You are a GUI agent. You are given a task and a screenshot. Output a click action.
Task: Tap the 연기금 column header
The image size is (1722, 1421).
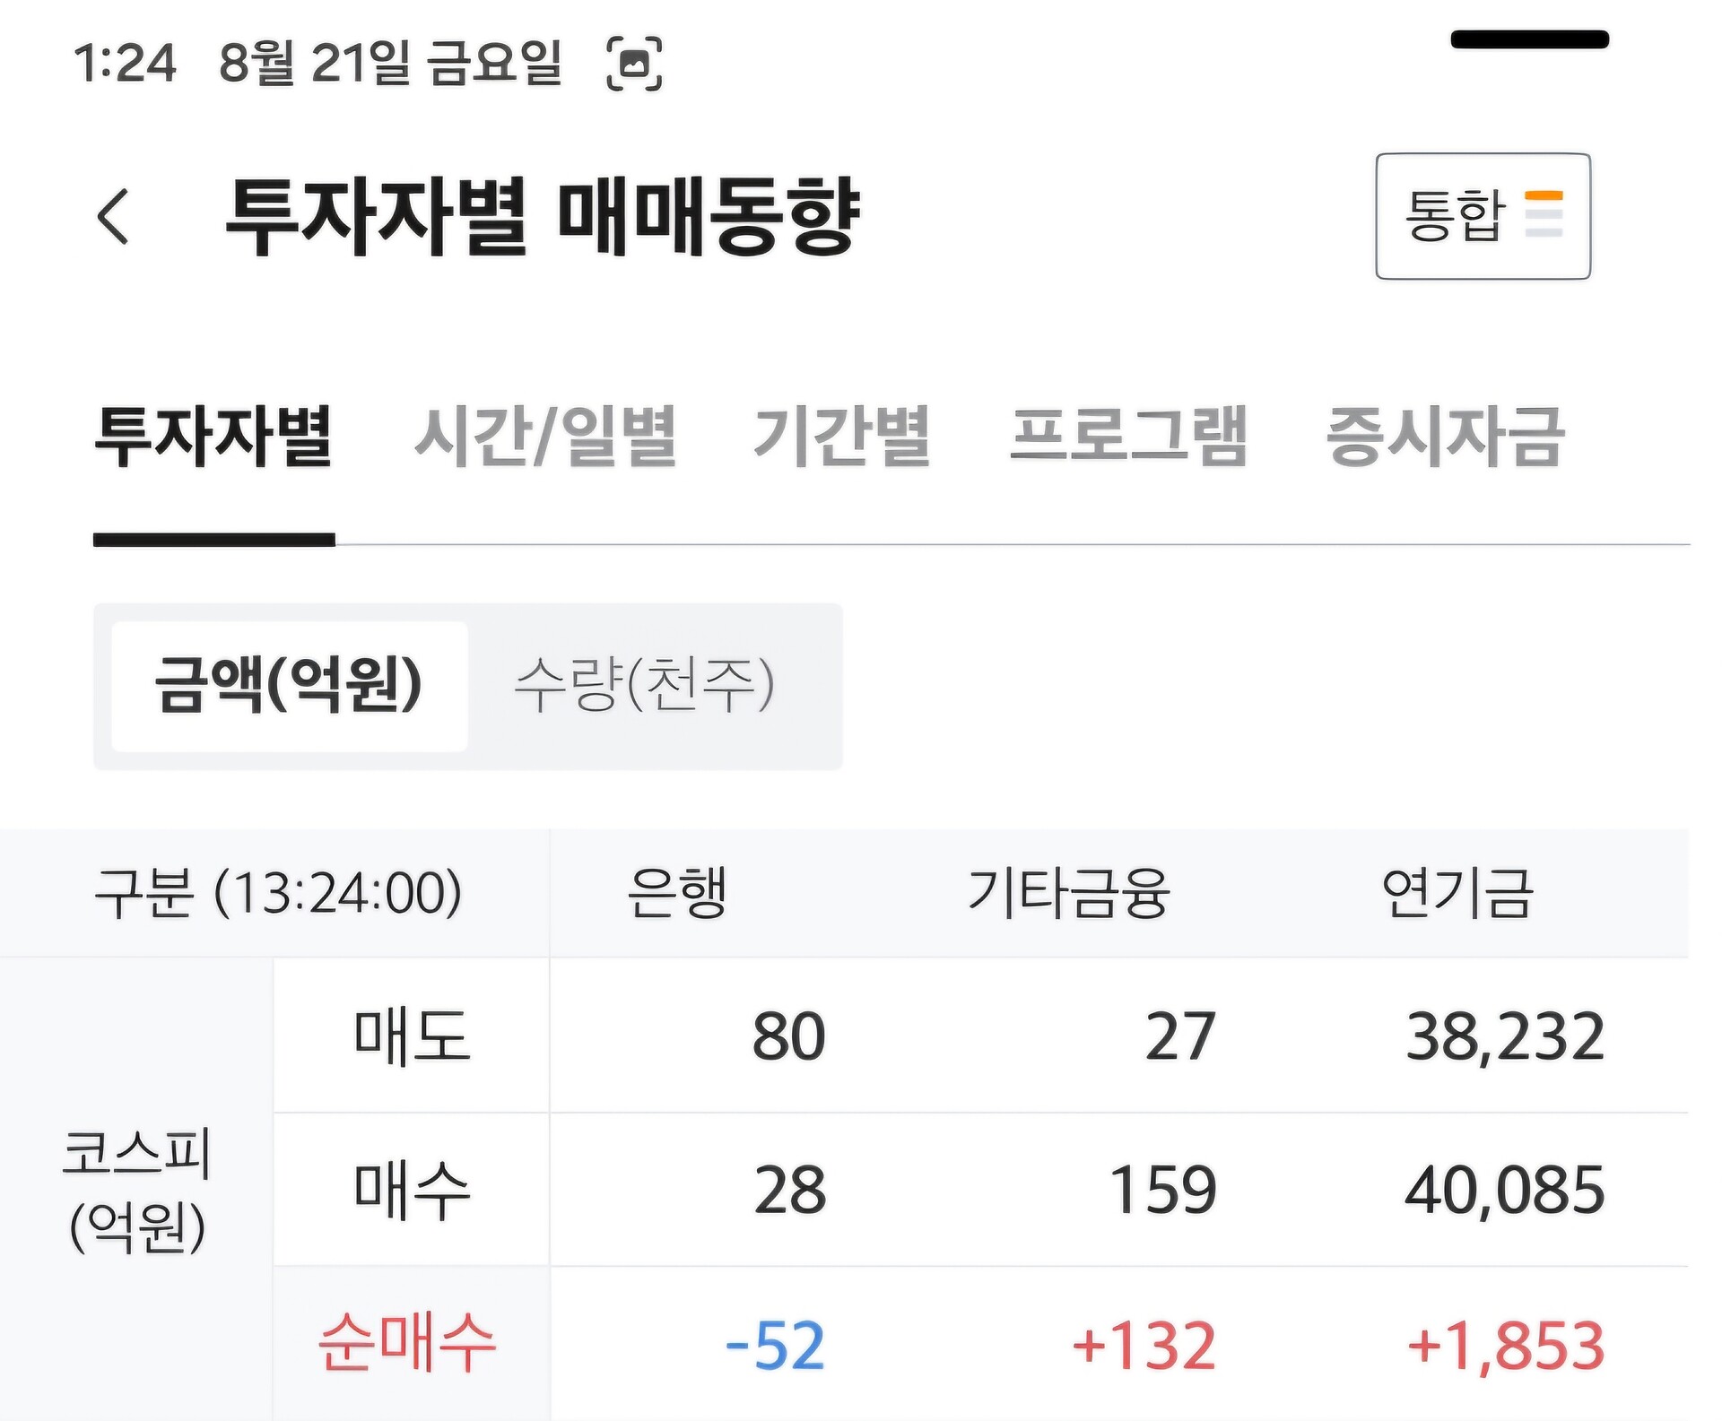tap(1457, 894)
